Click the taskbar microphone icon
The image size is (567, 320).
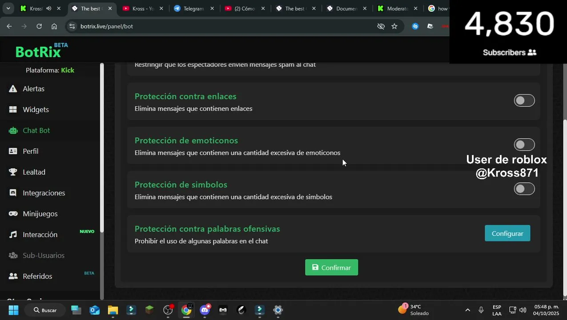coord(481,310)
